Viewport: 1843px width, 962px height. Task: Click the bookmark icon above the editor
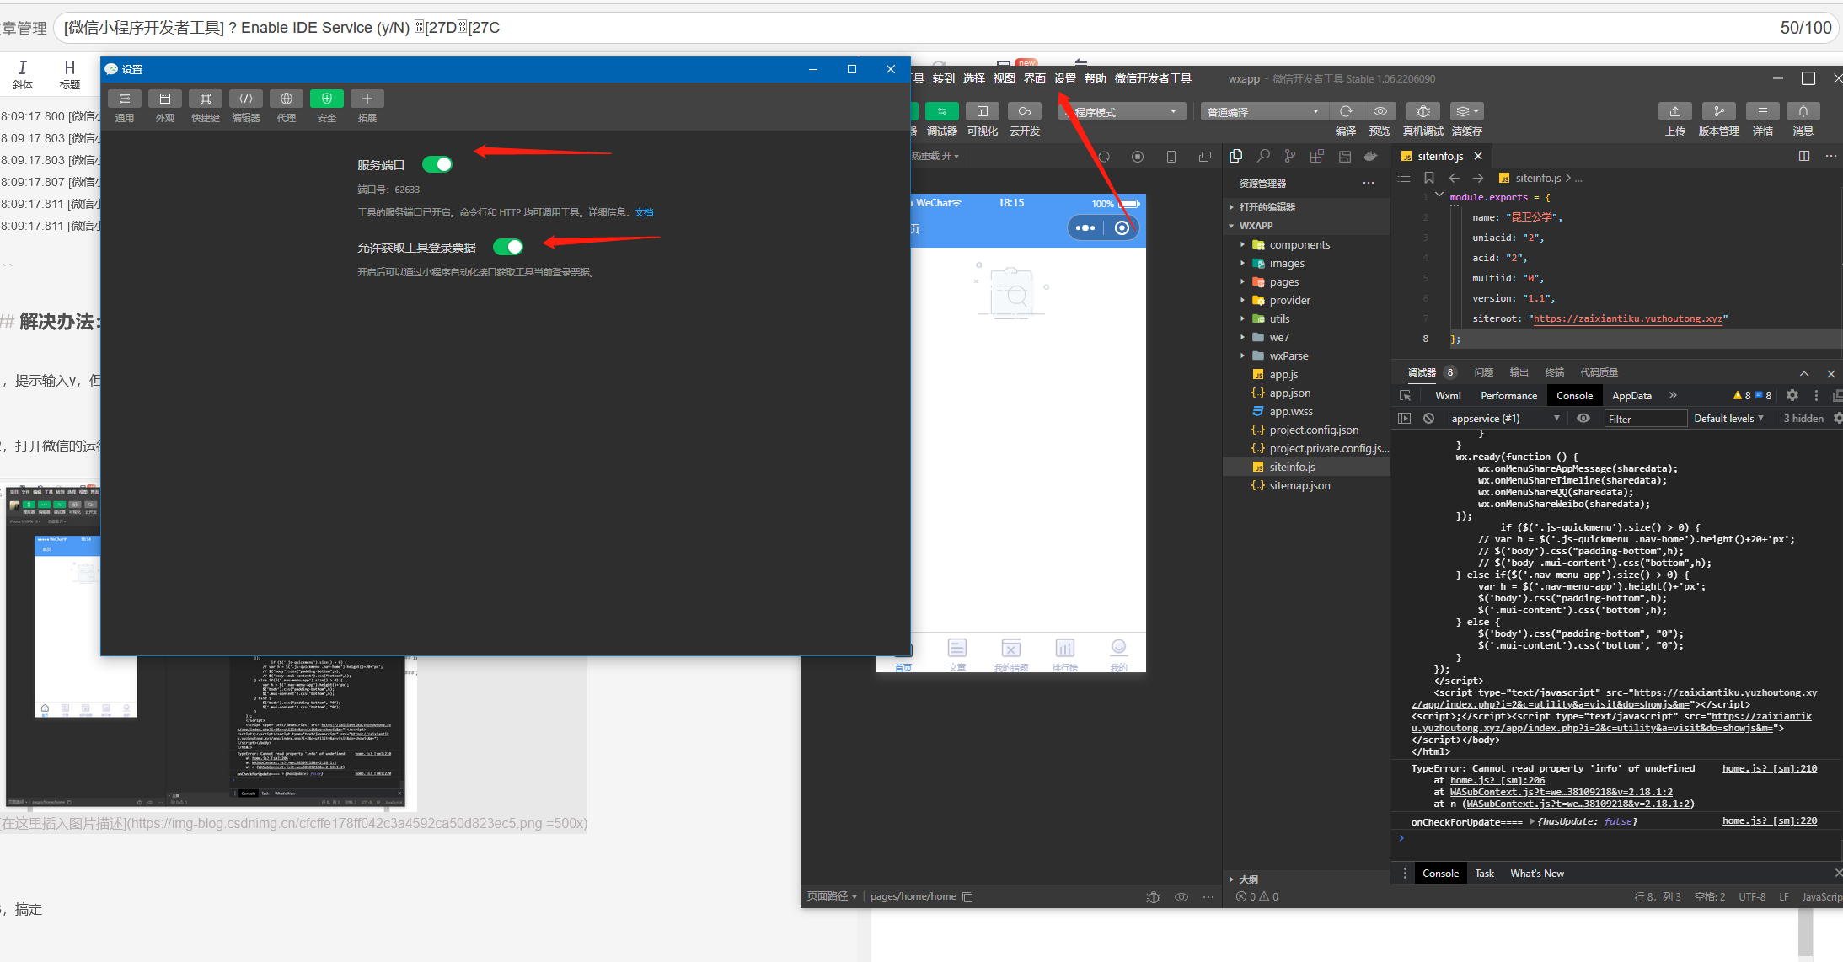(1429, 178)
